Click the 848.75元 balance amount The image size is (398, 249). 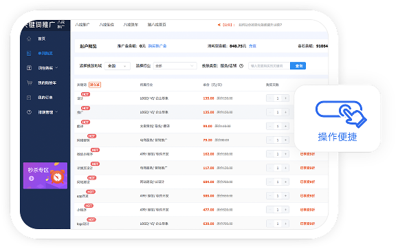point(238,46)
